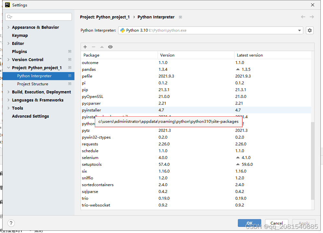Click the project-level icon on the Project Structure row
This screenshot has width=323, height=233.
pyautogui.click(x=70, y=84)
